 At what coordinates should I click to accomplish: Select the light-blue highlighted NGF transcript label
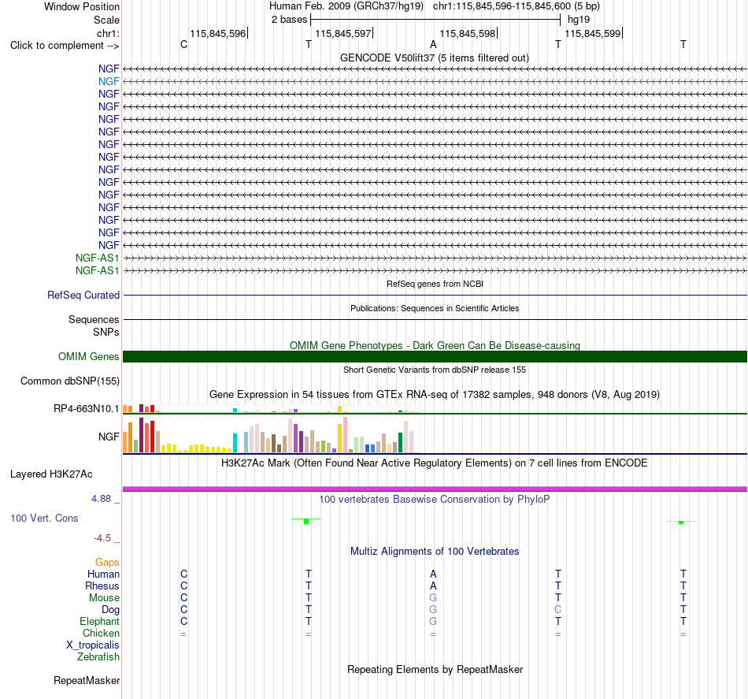coord(109,81)
